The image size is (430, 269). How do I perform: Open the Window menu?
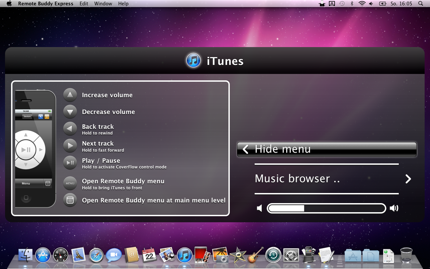click(x=103, y=4)
